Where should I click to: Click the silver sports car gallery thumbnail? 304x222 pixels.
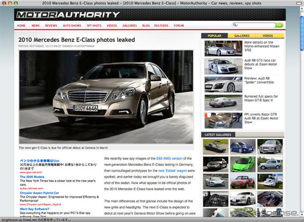(216, 182)
